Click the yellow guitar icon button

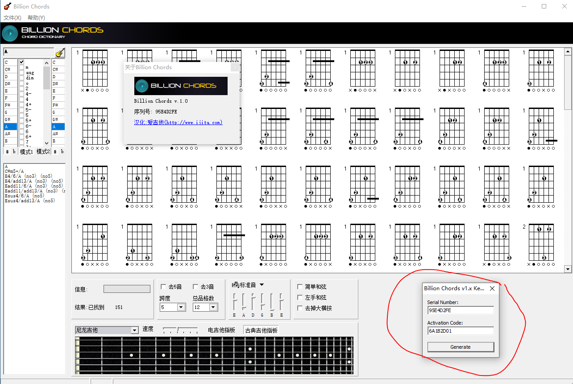(59, 53)
